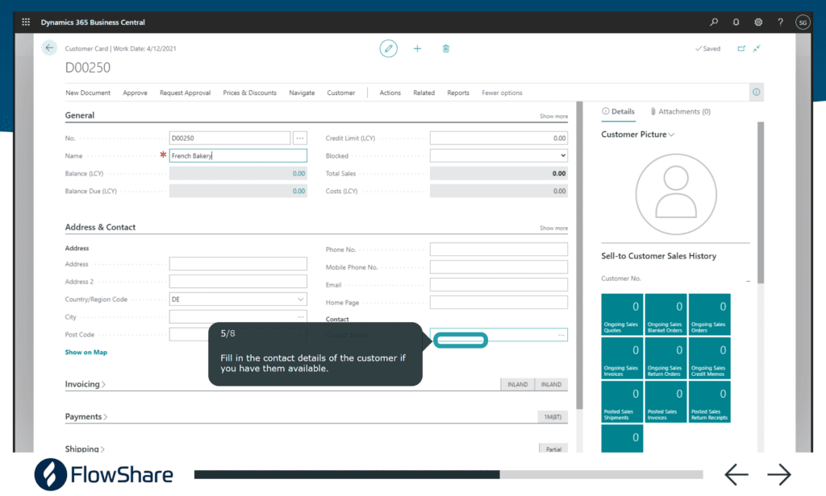Click Fewer options in the action bar

502,93
